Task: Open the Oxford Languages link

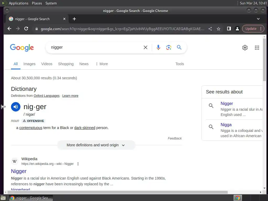Action: coord(47,96)
